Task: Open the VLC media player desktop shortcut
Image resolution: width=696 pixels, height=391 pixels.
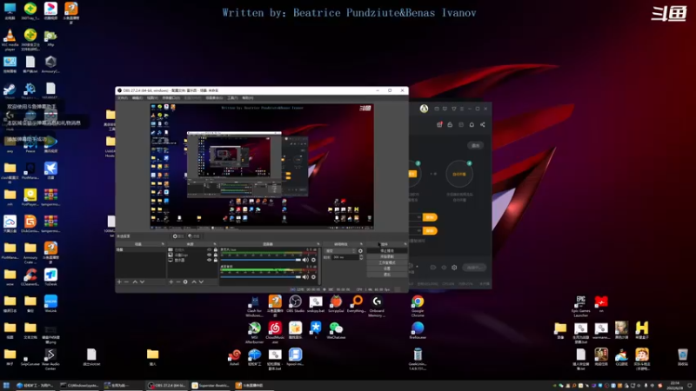Action: (x=10, y=40)
